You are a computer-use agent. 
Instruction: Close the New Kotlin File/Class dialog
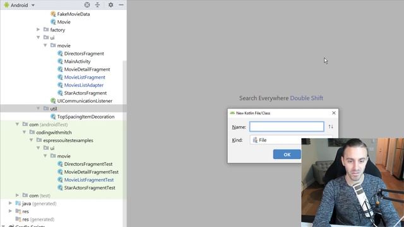(334, 113)
